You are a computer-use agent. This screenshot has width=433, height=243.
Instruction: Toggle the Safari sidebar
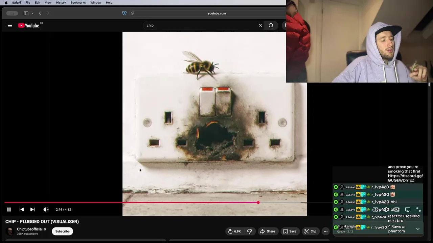[26, 13]
